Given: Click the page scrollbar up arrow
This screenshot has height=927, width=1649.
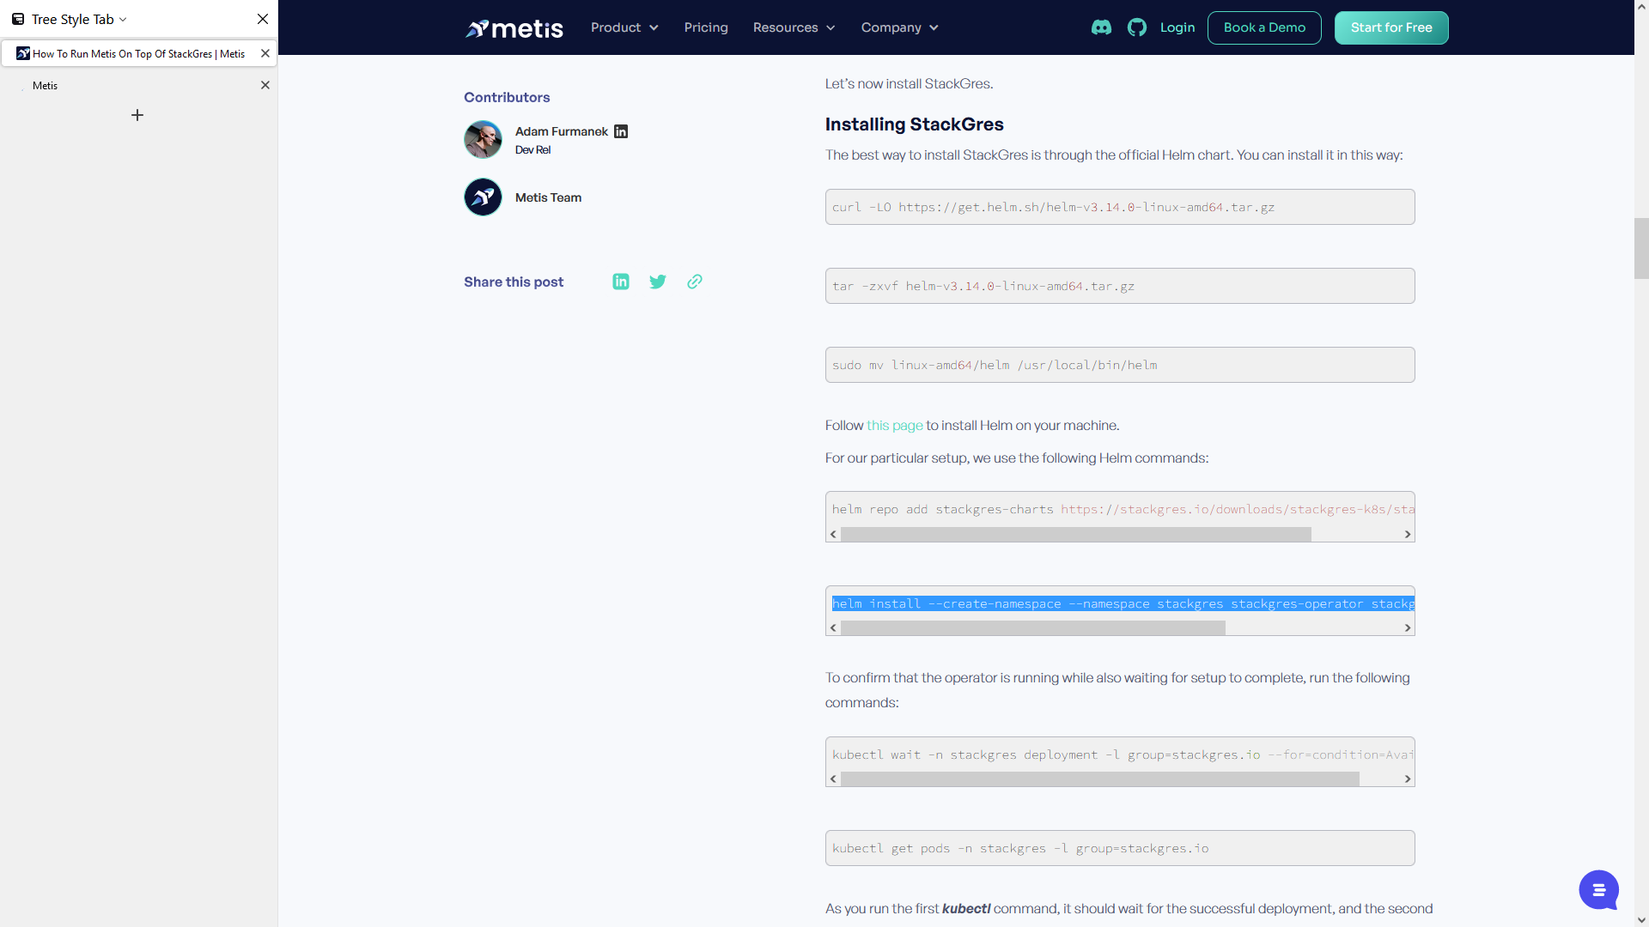Looking at the screenshot, I should pyautogui.click(x=1641, y=7).
